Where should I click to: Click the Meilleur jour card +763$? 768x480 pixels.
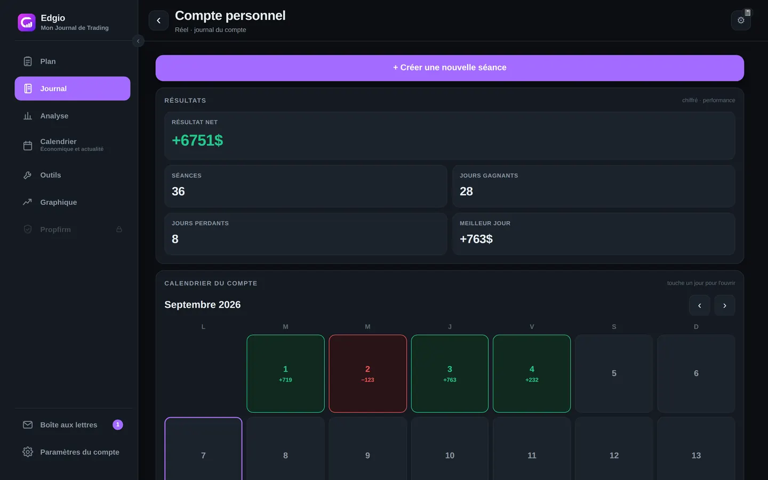click(x=594, y=234)
